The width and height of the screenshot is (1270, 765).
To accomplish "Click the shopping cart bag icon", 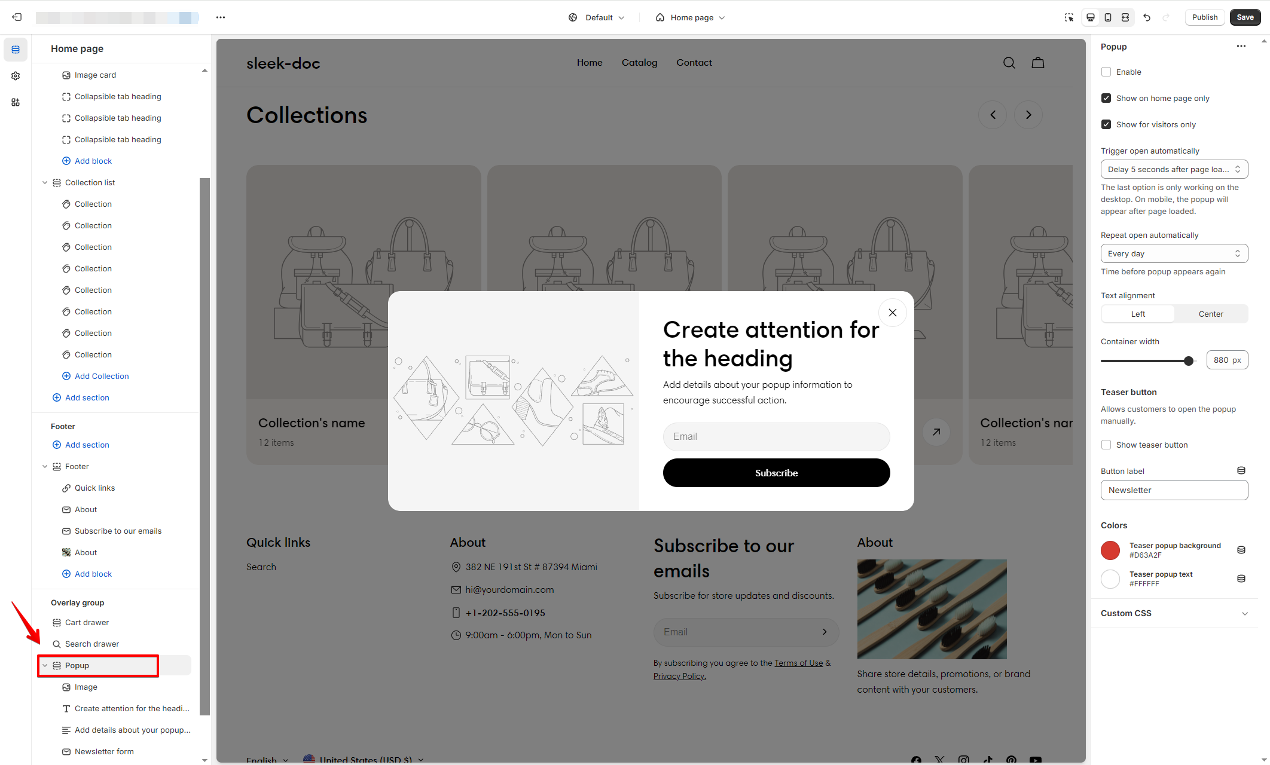I will tap(1038, 63).
